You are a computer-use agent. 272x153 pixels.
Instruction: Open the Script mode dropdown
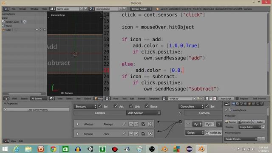(195, 133)
